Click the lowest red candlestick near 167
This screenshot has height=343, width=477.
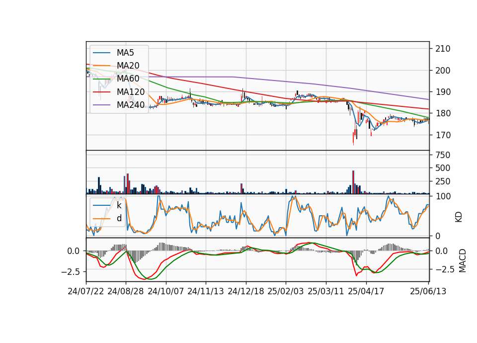click(x=353, y=138)
